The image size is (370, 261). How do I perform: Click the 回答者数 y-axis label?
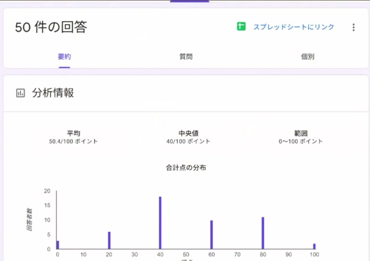tap(29, 219)
